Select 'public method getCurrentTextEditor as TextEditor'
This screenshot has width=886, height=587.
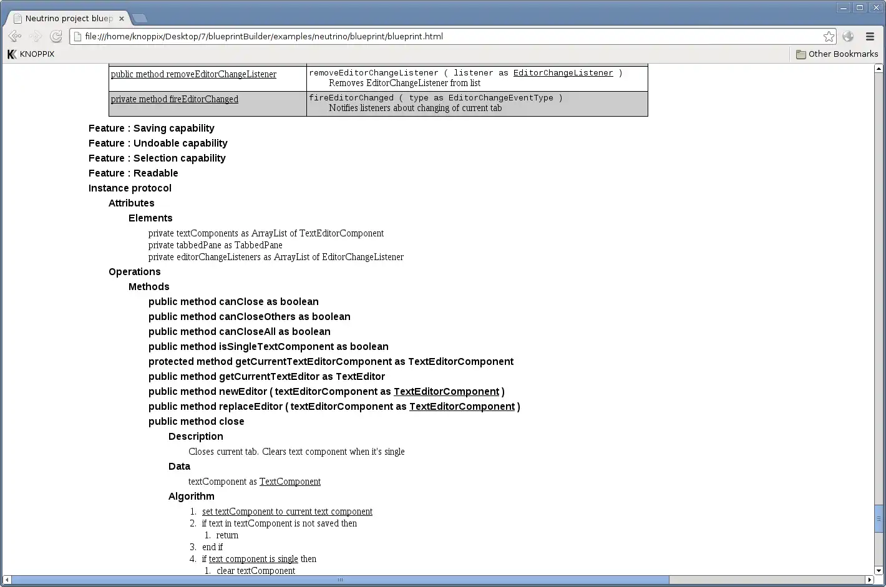coord(266,377)
